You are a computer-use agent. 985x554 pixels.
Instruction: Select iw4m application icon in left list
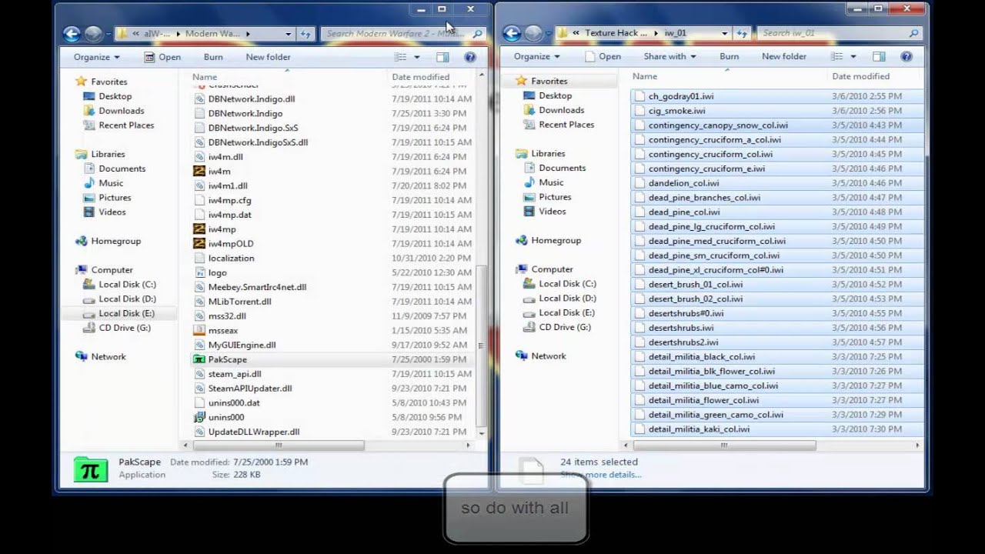199,171
